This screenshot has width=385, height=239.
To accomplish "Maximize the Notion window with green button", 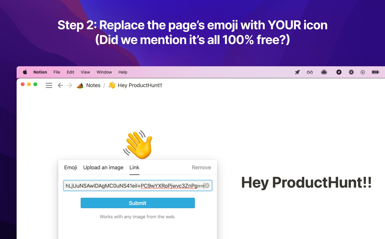I will click(x=35, y=84).
